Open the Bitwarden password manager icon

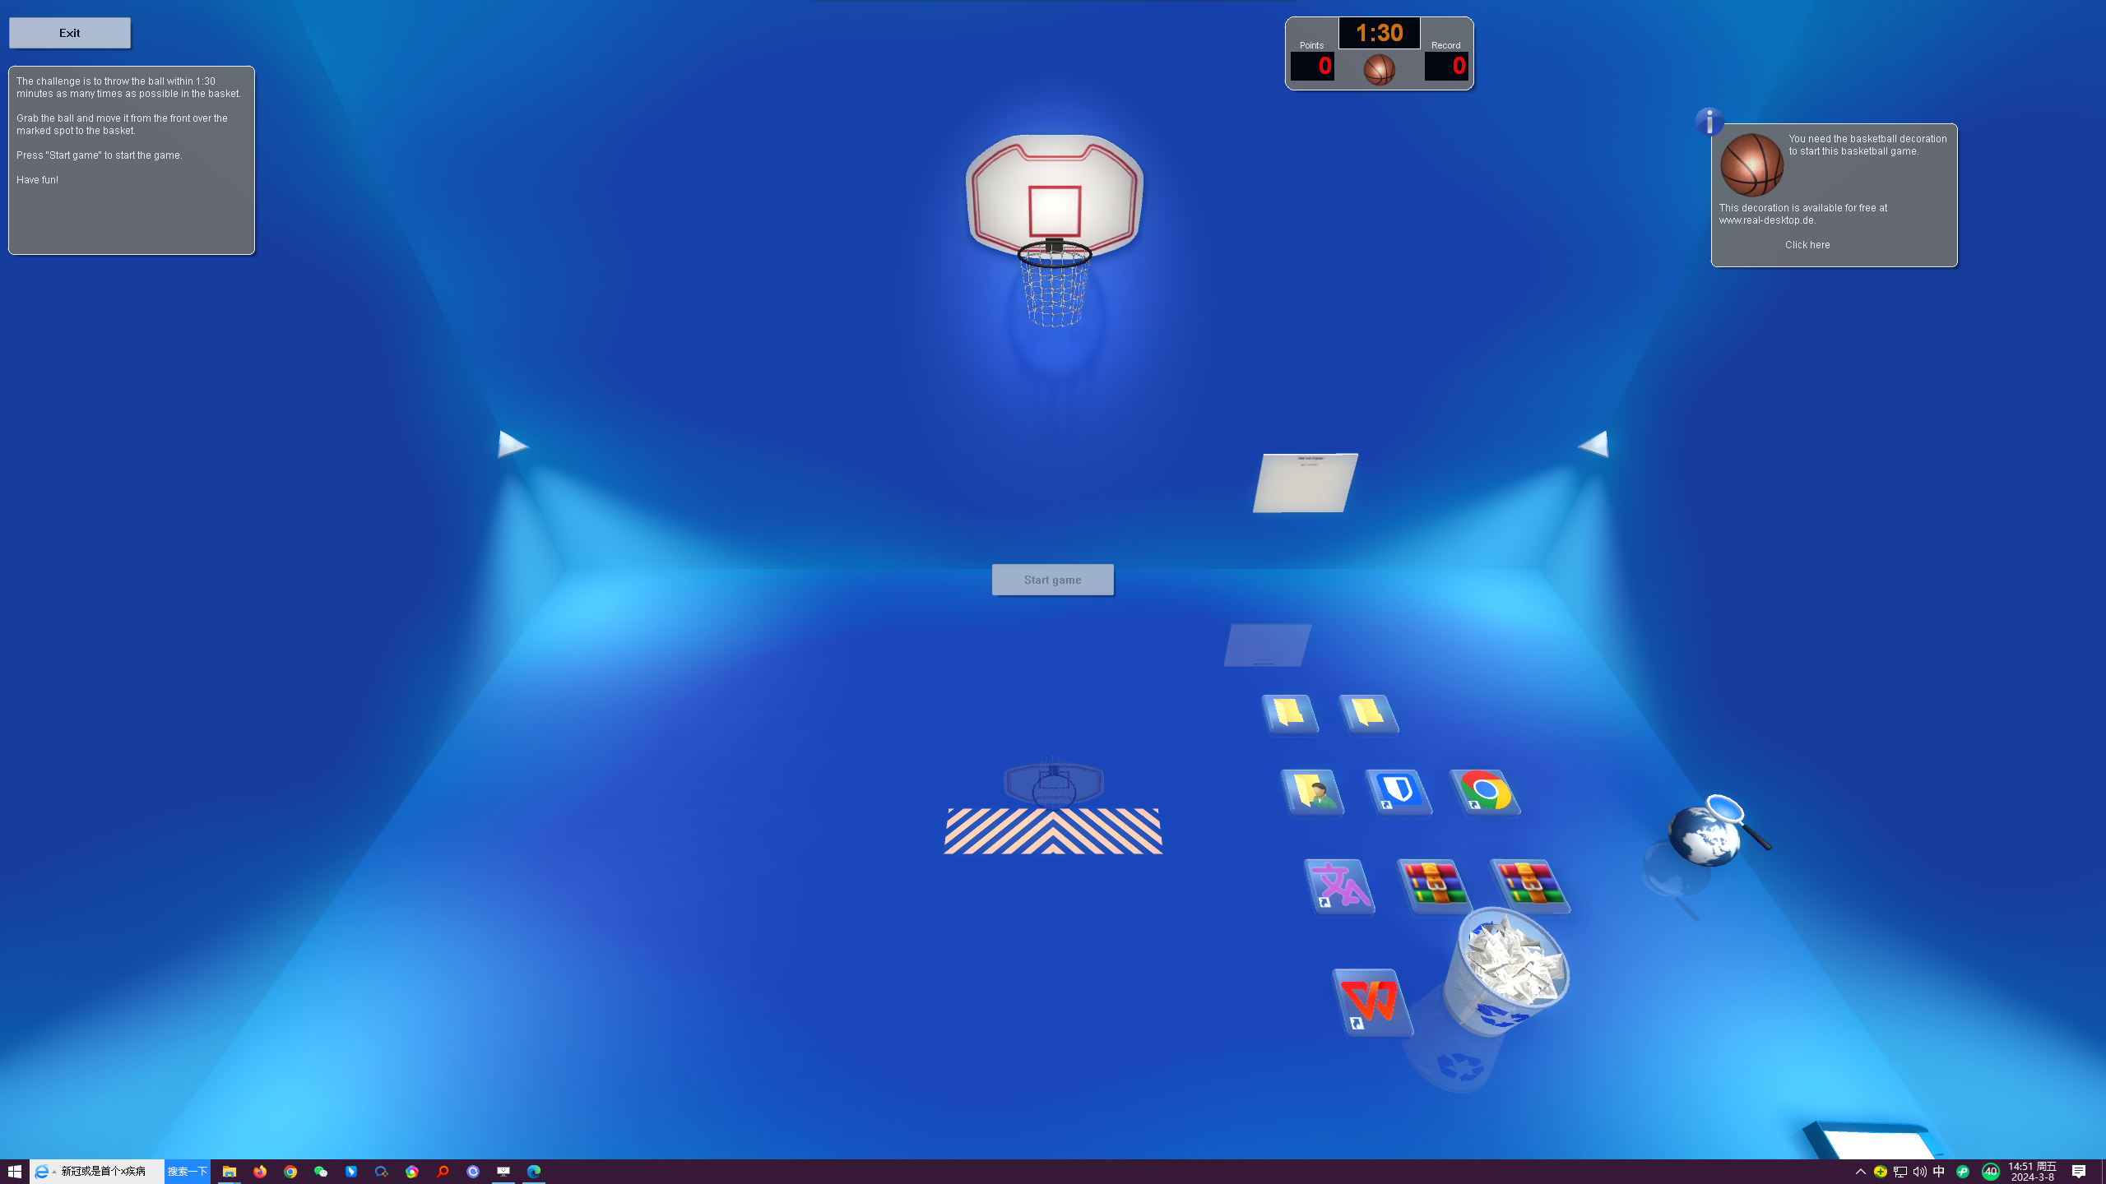pos(1397,791)
